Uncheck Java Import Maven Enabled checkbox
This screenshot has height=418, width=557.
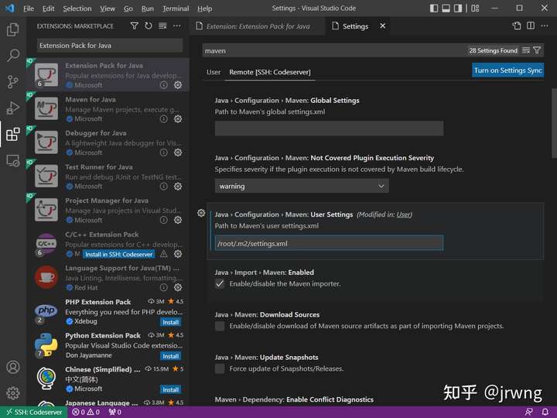pyautogui.click(x=220, y=283)
